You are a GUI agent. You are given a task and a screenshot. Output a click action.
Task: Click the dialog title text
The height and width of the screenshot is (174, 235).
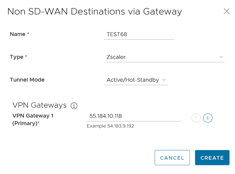coord(94,12)
